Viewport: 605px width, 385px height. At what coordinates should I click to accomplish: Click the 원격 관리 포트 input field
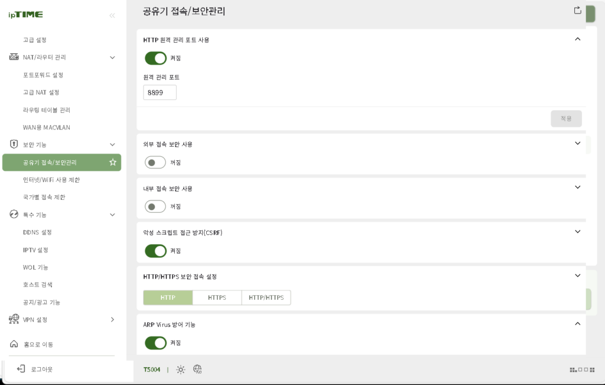160,92
